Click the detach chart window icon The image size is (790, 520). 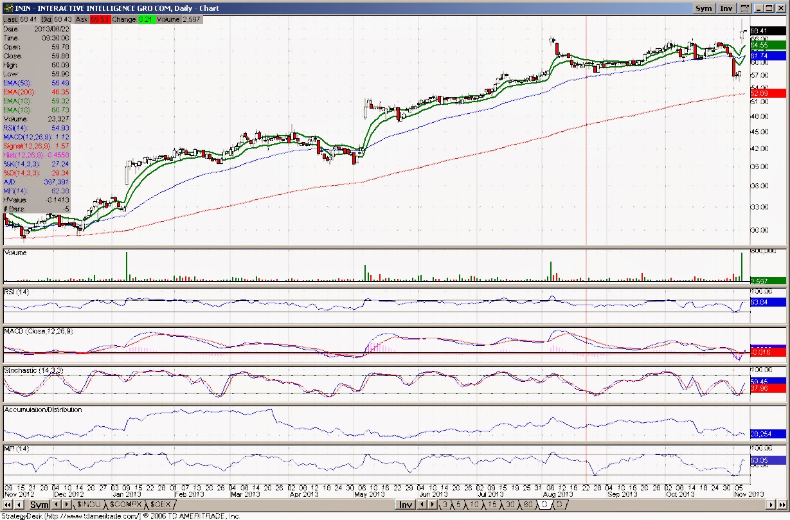[745, 8]
